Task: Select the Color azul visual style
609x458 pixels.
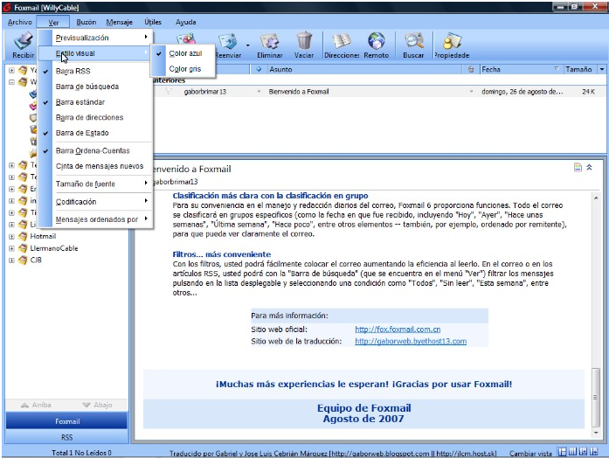Action: coord(183,53)
